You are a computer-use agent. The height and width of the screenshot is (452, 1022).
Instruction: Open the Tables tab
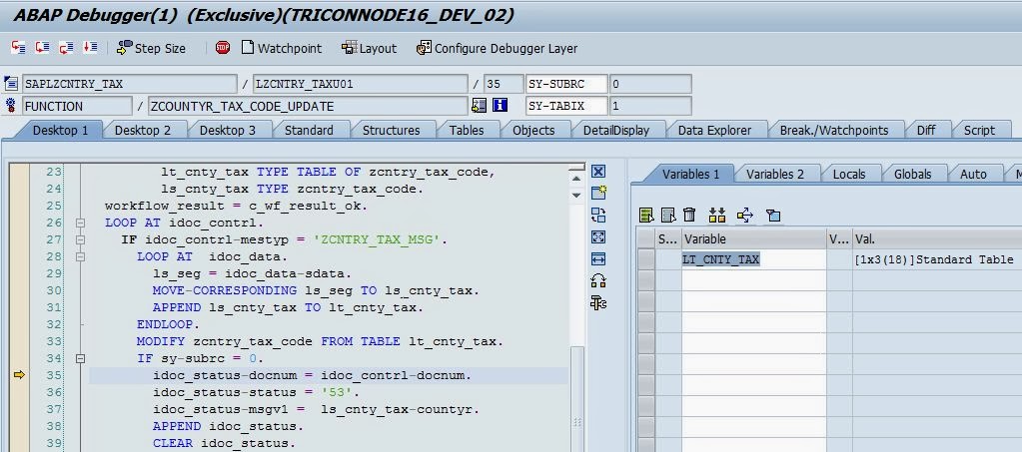pos(467,131)
